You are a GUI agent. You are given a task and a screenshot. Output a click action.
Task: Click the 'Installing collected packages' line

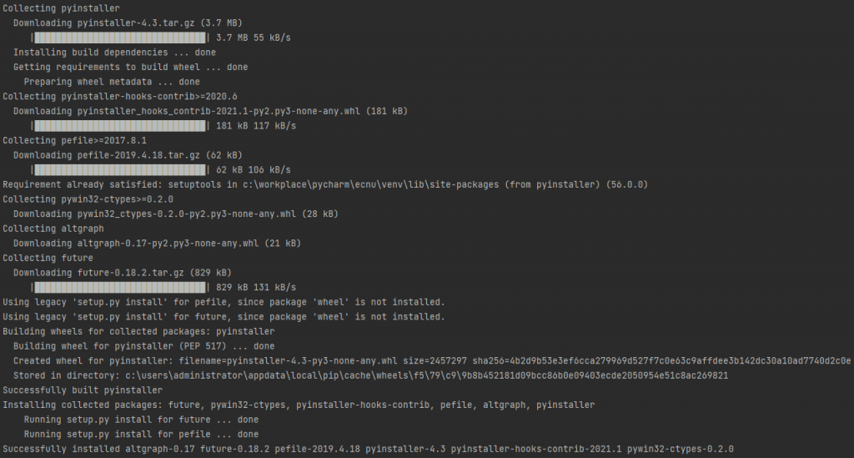tap(299, 405)
